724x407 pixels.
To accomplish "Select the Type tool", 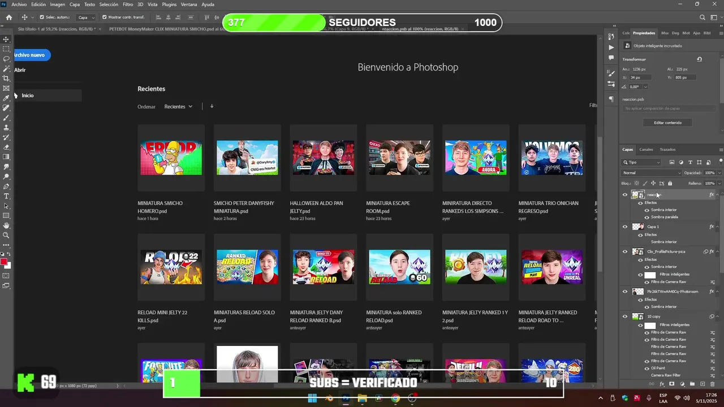I will pos(6,196).
